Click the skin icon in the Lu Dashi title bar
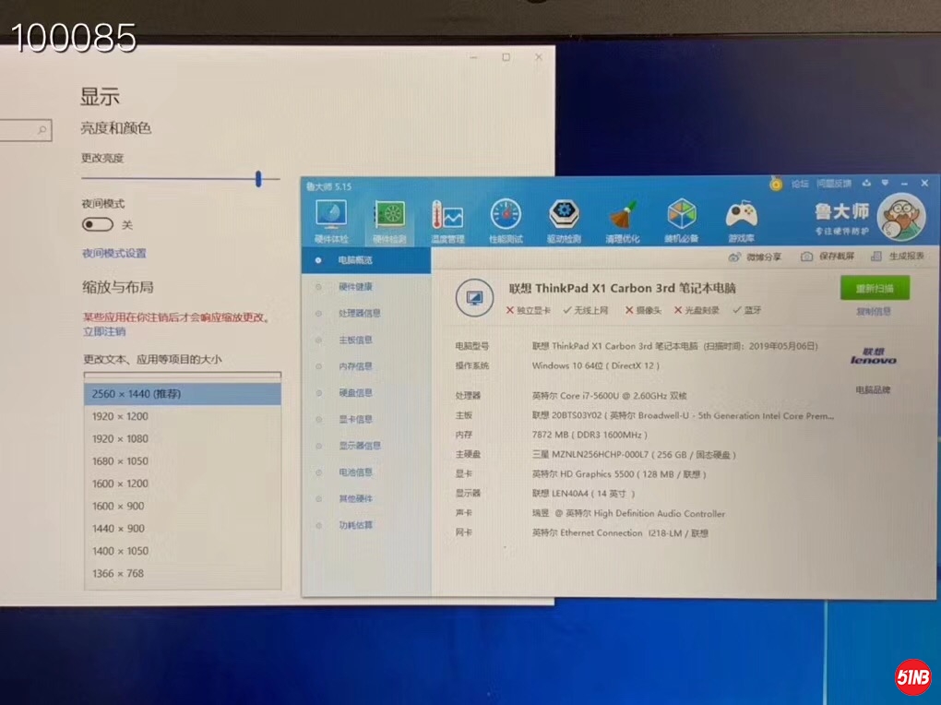Screen dimensions: 941x705 pos(866,183)
